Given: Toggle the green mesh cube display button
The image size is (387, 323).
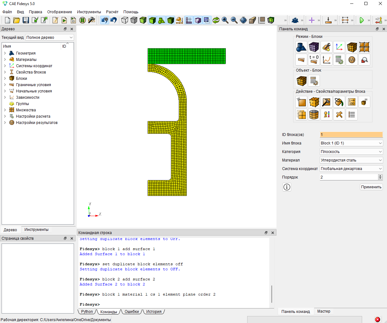Looking at the screenshot, I should (x=171, y=20).
